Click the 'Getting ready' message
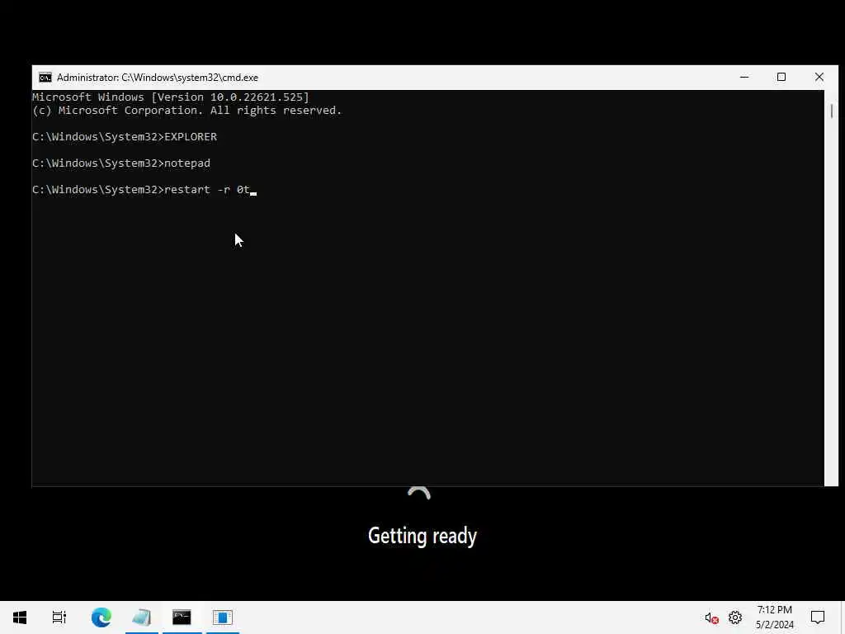 (x=422, y=537)
